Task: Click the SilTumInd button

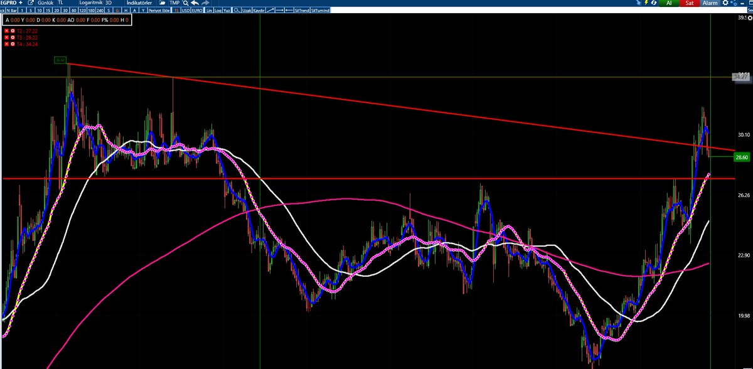Action: (x=320, y=11)
